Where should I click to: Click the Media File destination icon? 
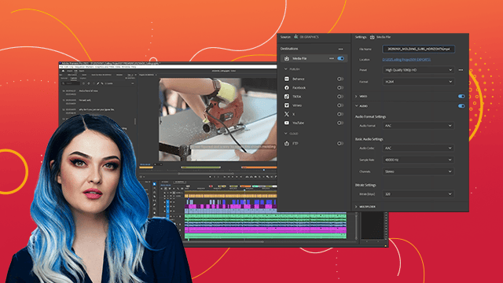click(x=286, y=58)
